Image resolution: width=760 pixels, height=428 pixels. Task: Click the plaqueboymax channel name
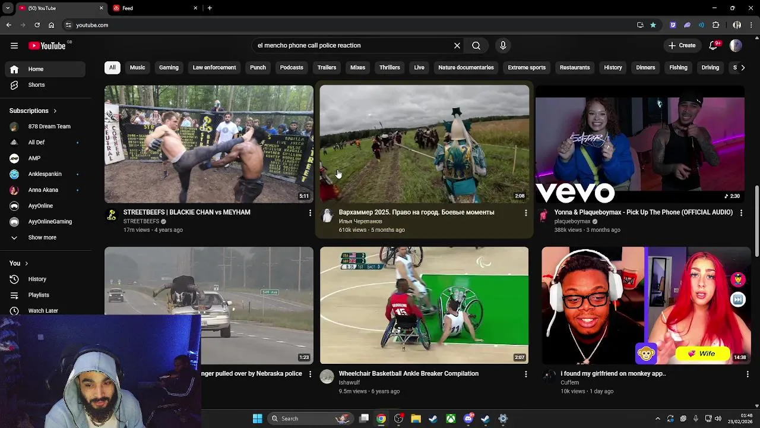click(572, 221)
